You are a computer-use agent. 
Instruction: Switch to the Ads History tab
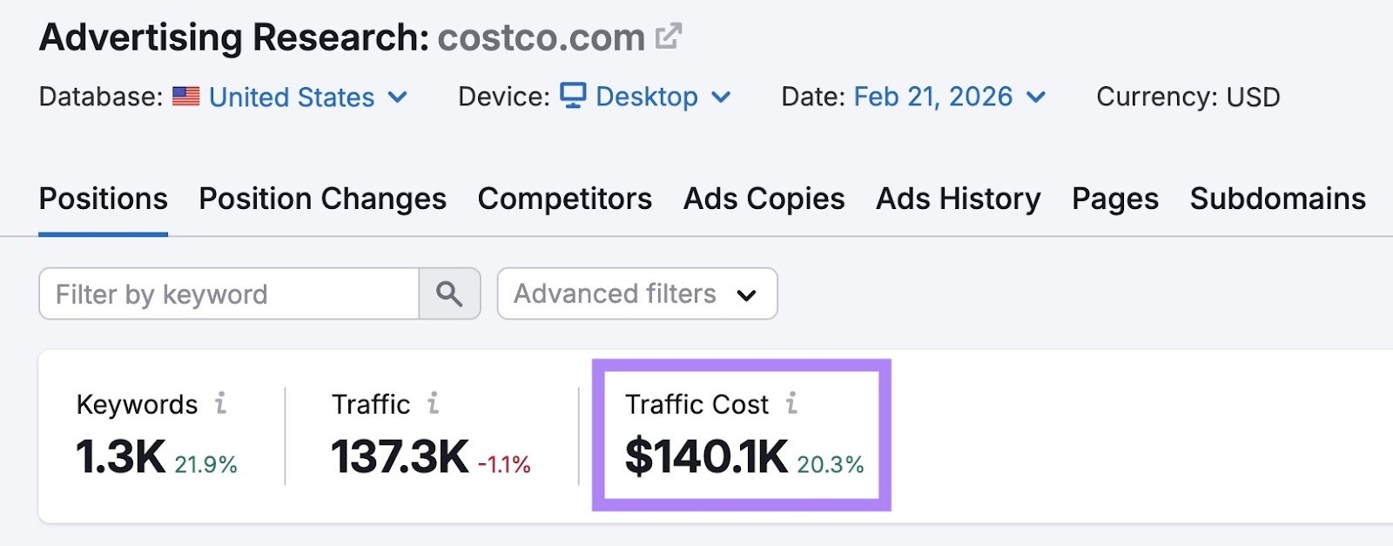coord(958,199)
